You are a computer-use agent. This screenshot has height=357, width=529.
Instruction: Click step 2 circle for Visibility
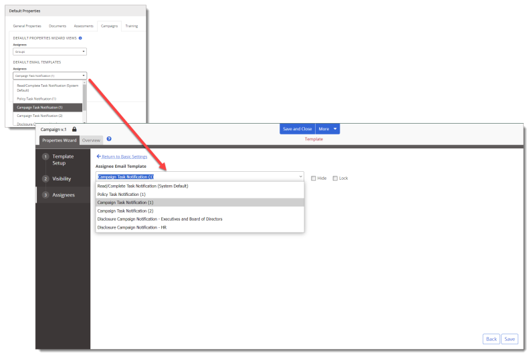pos(45,178)
